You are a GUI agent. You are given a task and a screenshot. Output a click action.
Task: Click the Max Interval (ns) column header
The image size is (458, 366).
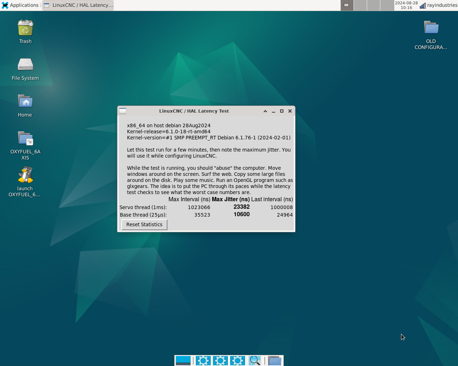point(189,199)
